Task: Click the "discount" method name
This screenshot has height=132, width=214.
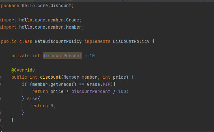Action: pos(50,77)
